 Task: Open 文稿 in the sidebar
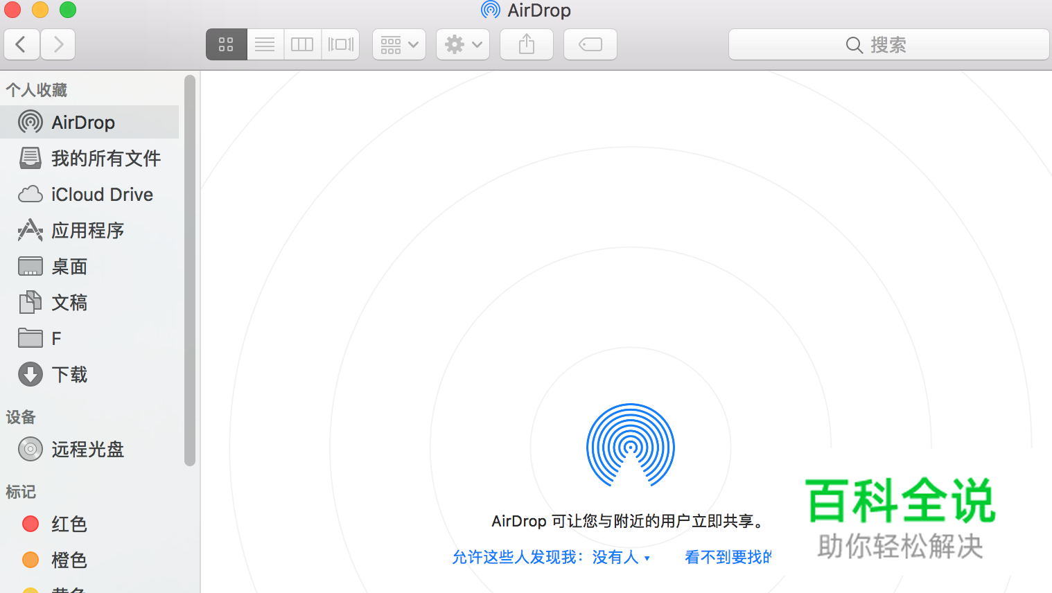tap(69, 303)
